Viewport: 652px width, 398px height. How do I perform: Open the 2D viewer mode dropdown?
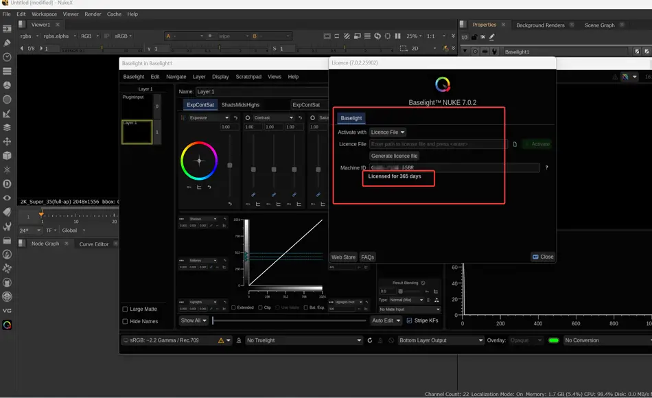click(423, 48)
